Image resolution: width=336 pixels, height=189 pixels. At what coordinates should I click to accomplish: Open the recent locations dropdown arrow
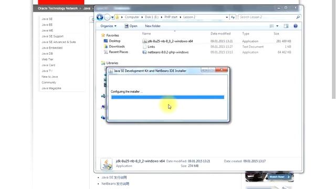click(x=112, y=17)
